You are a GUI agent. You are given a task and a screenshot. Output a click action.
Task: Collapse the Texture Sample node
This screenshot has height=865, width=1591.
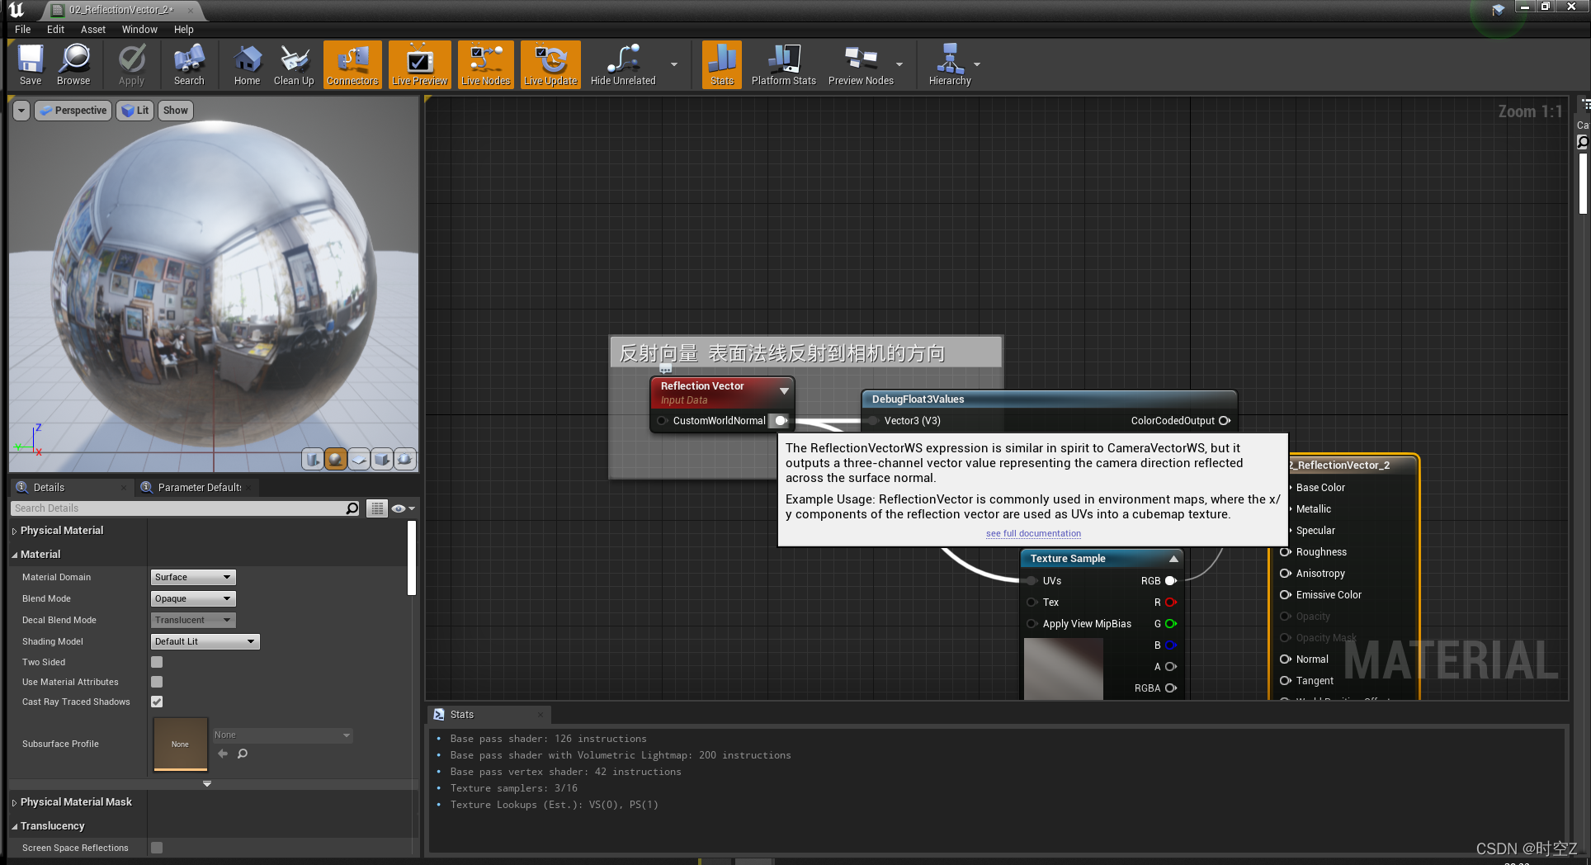[x=1173, y=558]
